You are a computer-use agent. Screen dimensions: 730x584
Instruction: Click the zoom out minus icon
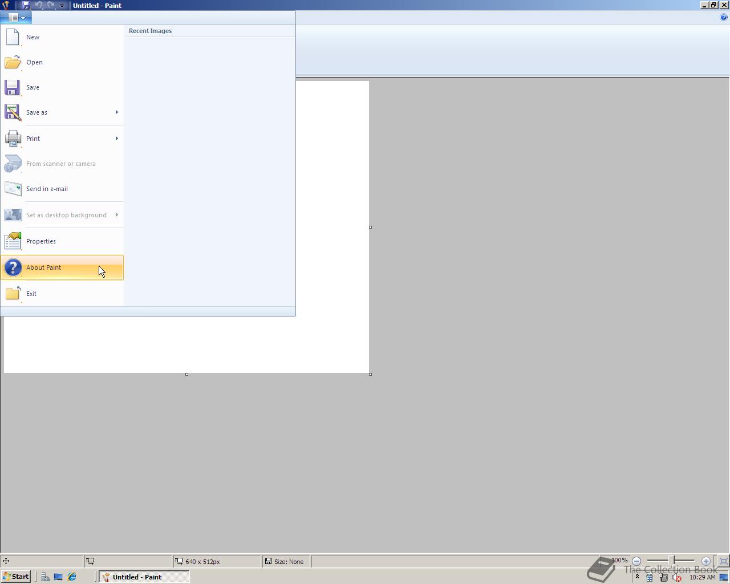tap(636, 561)
